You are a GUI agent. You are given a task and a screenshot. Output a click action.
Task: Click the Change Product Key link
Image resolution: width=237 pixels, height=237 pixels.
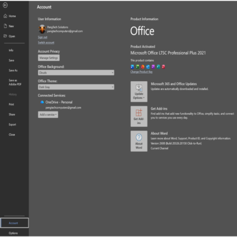142,72
